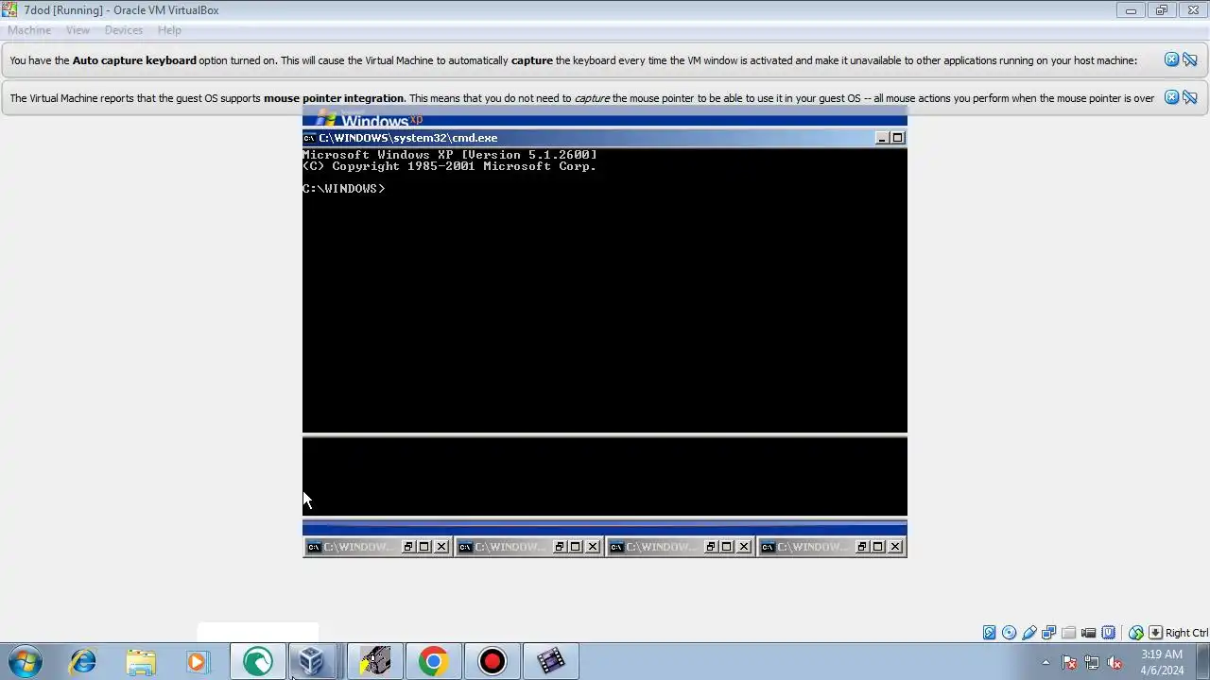Open the clock showing 3:19 AM
1210x680 pixels.
1162,662
